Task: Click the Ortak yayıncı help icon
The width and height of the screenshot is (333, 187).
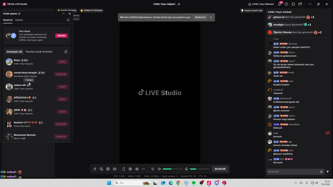Action: 19,14
